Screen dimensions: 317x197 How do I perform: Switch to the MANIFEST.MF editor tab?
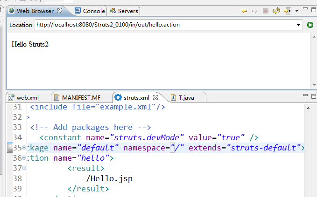(81, 98)
